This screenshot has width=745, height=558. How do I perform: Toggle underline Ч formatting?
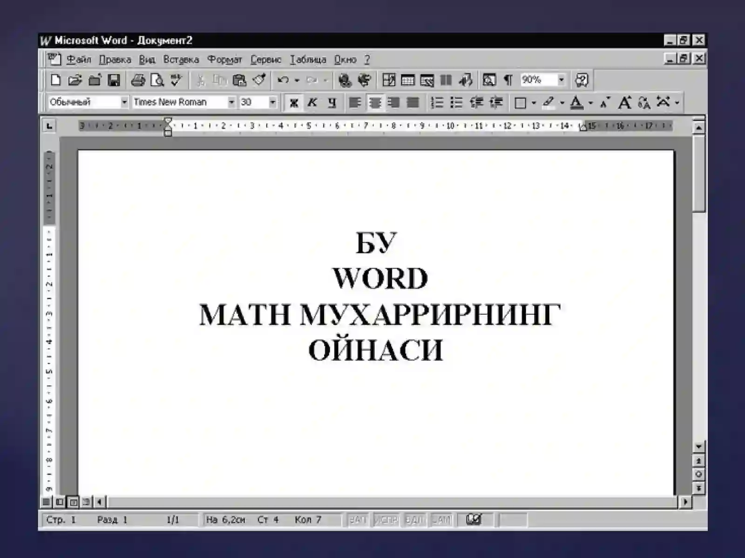pos(332,102)
